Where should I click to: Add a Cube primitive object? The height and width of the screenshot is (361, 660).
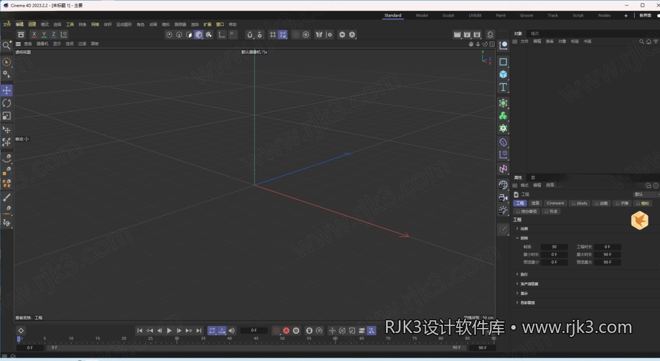(x=503, y=74)
